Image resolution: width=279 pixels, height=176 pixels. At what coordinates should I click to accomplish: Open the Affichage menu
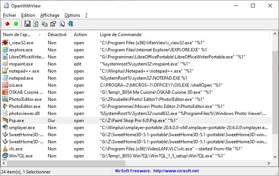pyautogui.click(x=50, y=15)
